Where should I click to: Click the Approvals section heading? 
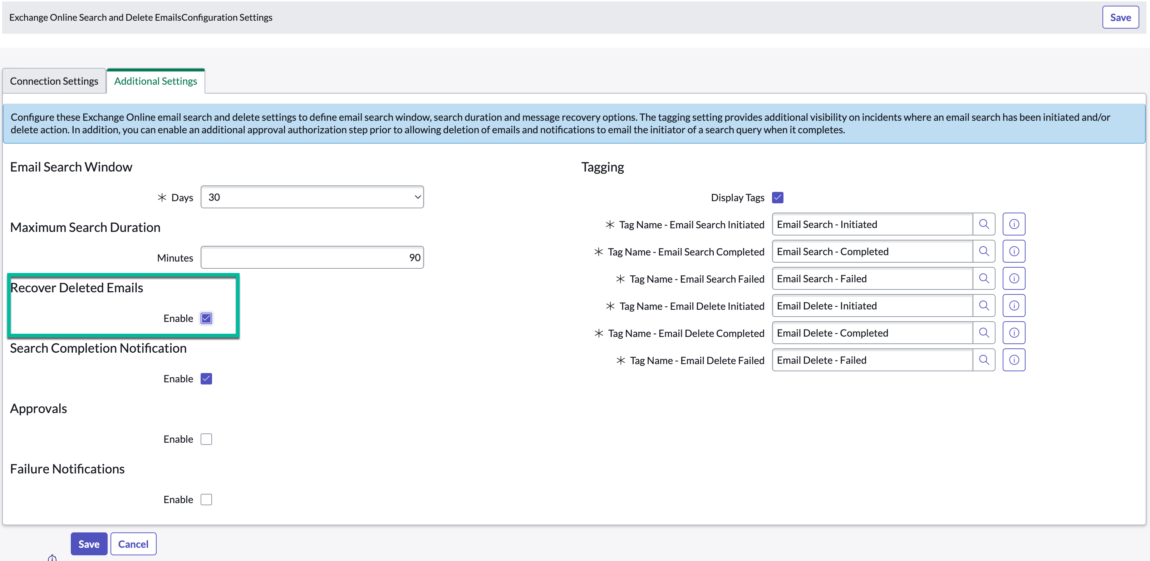pos(38,409)
